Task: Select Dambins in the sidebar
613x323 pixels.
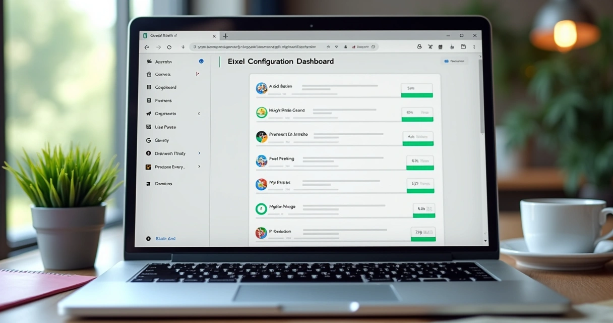Action: 163,184
